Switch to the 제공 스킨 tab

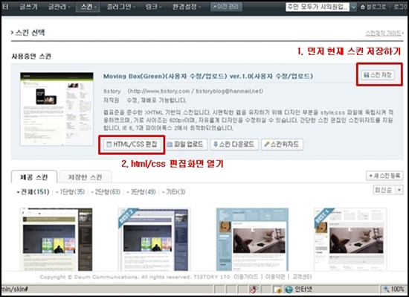tap(34, 177)
